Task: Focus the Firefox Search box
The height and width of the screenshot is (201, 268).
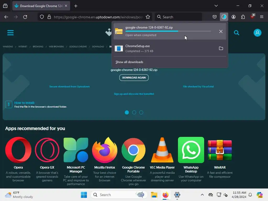Action: coord(178,17)
